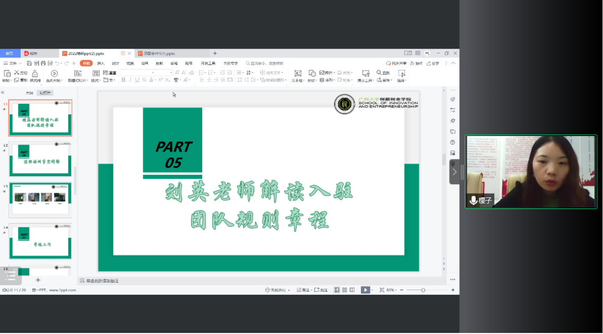Click the decrease font size icon
Viewport: 603px width, 334px height.
pyautogui.click(x=184, y=73)
